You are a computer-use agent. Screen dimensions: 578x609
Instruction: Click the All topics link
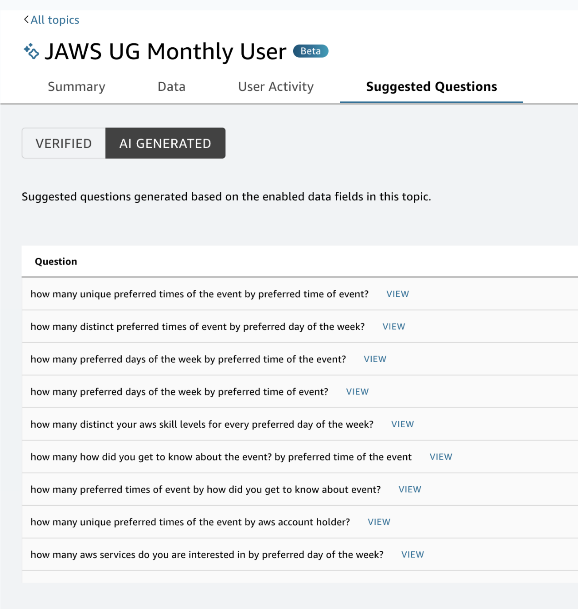55,20
